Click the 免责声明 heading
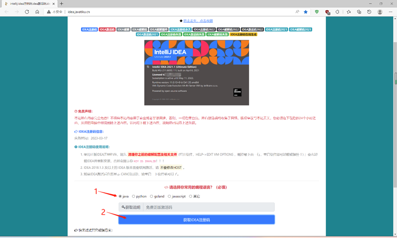397x238 pixels. pyautogui.click(x=84, y=111)
